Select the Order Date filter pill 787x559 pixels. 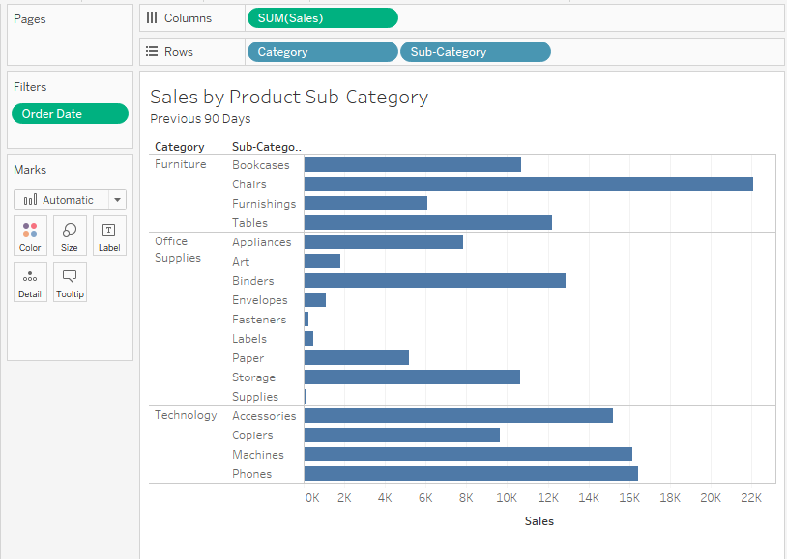[70, 114]
